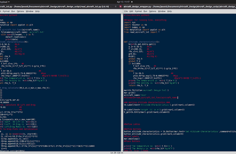The height and width of the screenshot is (154, 236).
Task: Open File menu in aircraft_design_wrapper.py window
Action: click(x=126, y=11)
